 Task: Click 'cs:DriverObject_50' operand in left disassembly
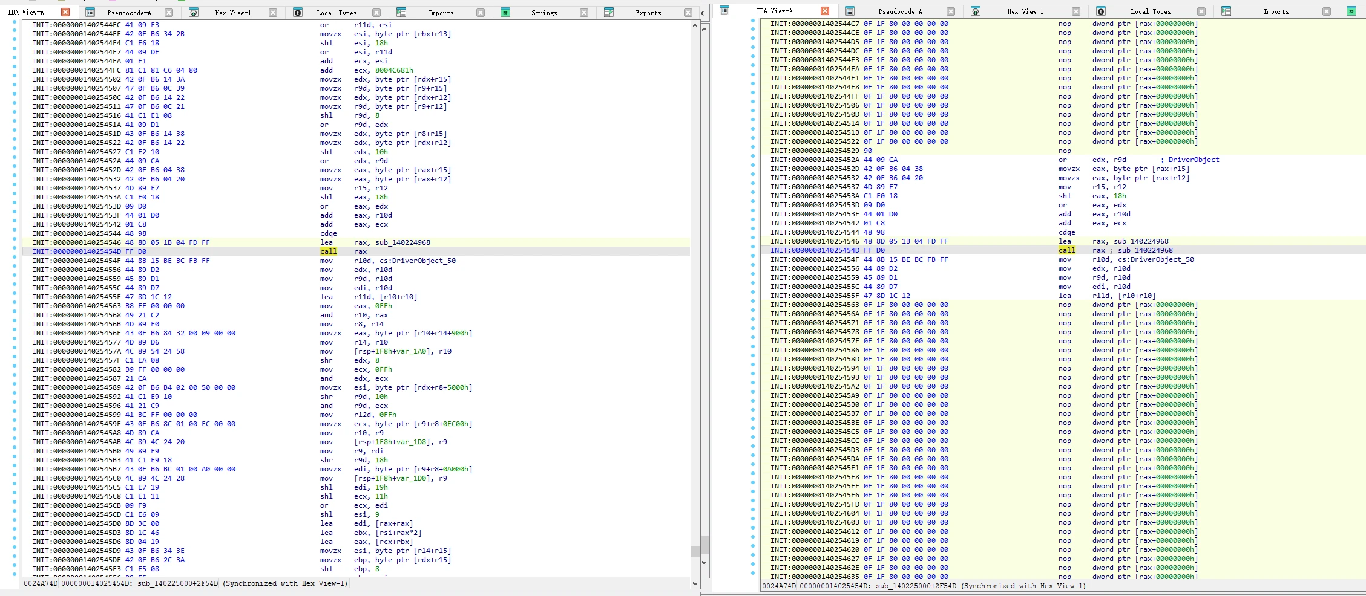[418, 261]
